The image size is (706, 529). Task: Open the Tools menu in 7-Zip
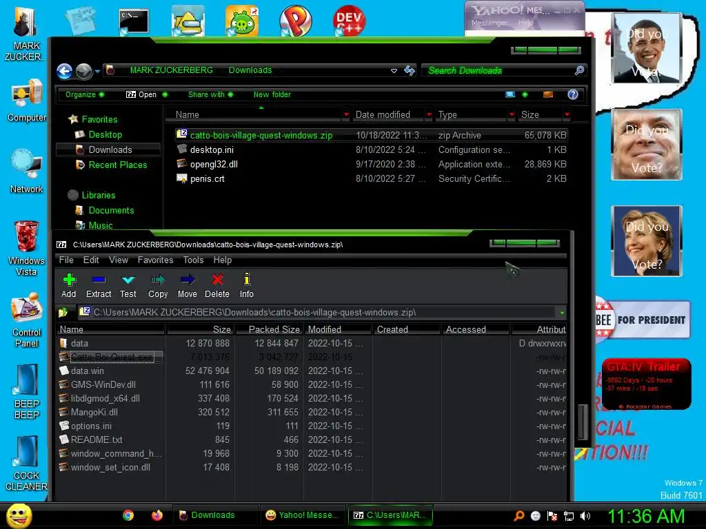click(x=193, y=260)
